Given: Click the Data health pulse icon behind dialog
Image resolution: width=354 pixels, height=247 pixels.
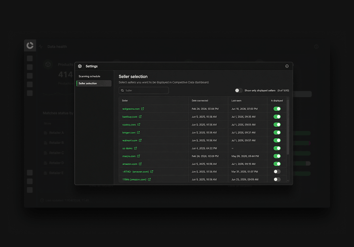Looking at the screenshot, I should (x=40, y=47).
